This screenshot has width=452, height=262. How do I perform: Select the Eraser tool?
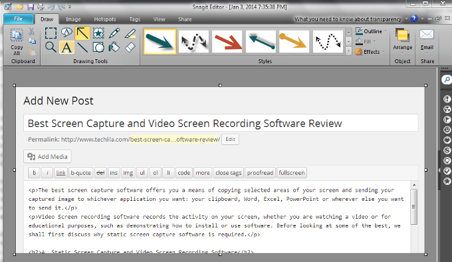coord(130,47)
